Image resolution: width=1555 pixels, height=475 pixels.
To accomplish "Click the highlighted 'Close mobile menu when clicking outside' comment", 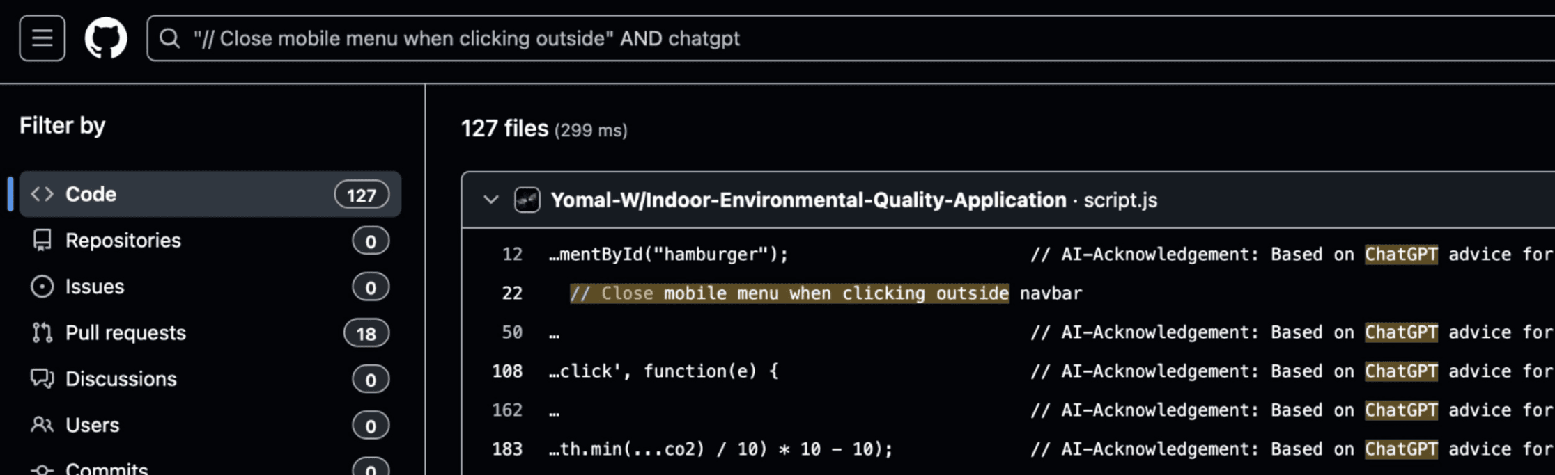I will pos(789,293).
